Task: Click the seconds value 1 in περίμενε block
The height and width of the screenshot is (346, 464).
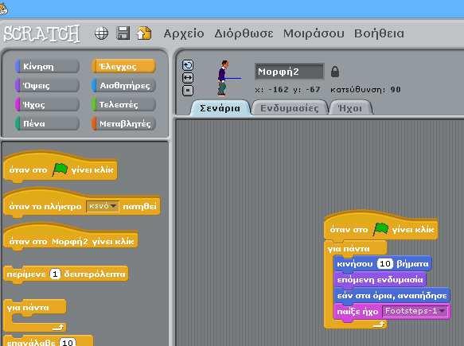Action: [55, 274]
